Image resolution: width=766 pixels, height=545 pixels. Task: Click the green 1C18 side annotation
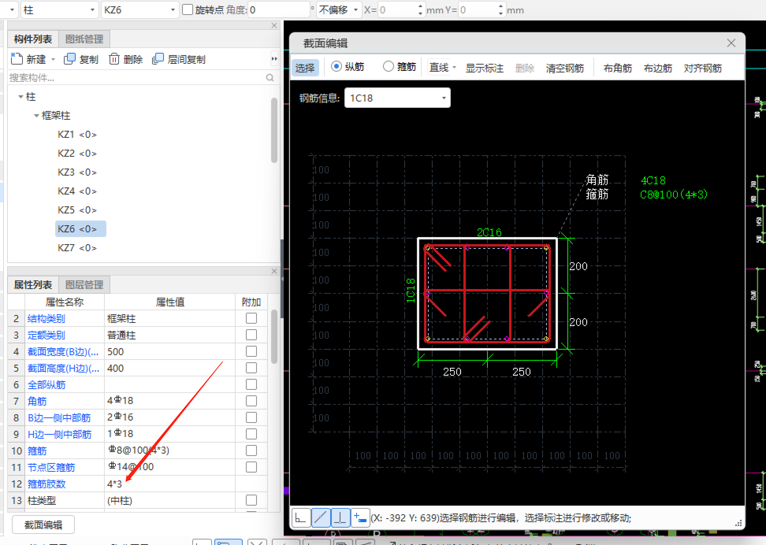coord(411,291)
